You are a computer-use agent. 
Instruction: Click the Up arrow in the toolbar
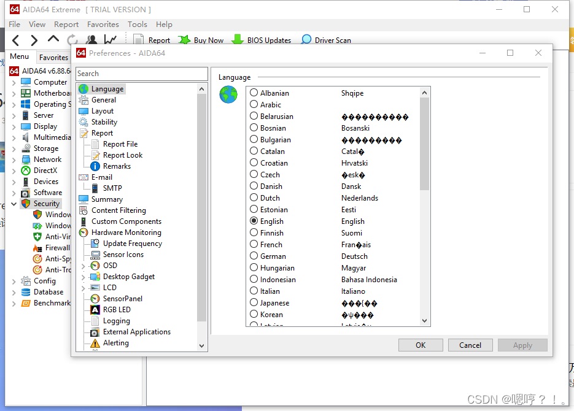[53, 39]
